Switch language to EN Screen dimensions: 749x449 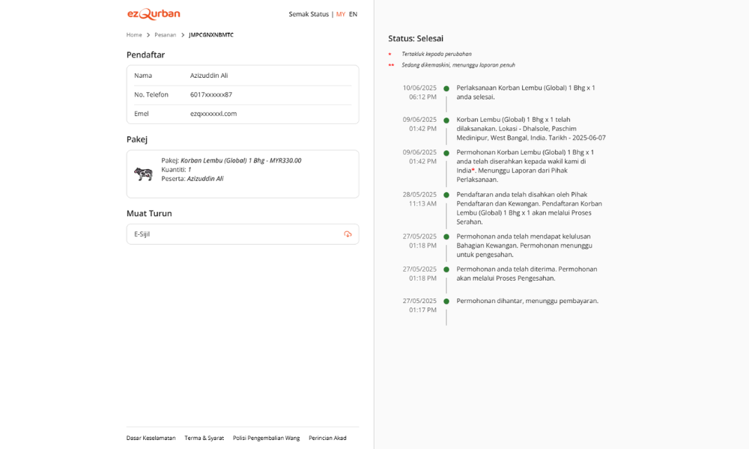pos(353,14)
